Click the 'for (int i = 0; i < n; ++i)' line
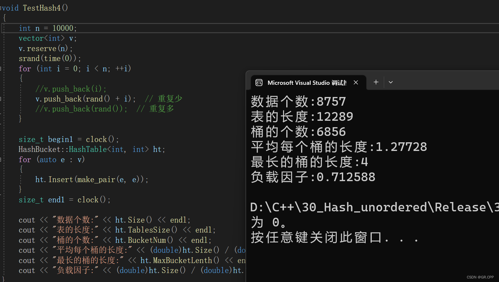This screenshot has width=499, height=282. coord(75,68)
